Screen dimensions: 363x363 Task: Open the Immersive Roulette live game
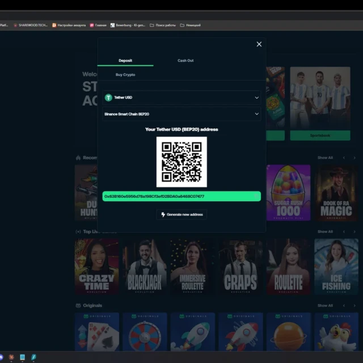point(193,267)
